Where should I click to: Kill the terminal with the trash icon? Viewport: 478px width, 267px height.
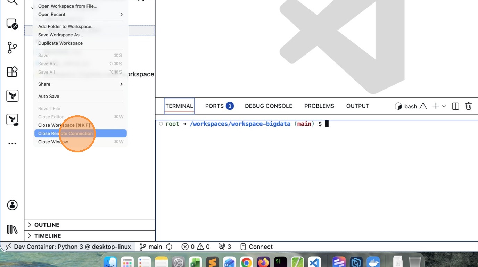click(x=469, y=106)
